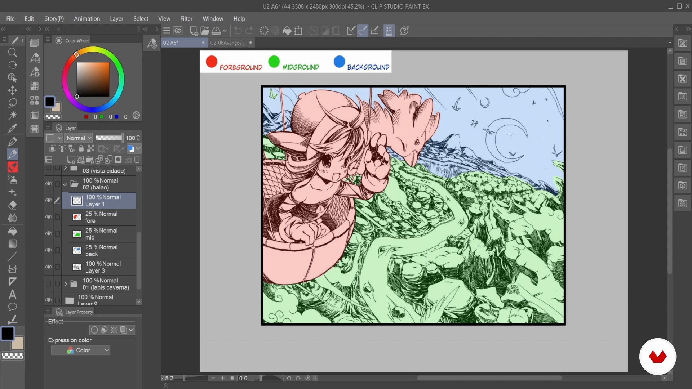
Task: Select the Fill bucket tool
Action: click(x=12, y=231)
